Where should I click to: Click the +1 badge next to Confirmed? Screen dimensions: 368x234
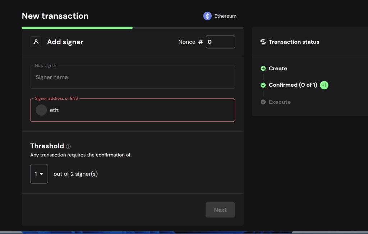coord(324,85)
